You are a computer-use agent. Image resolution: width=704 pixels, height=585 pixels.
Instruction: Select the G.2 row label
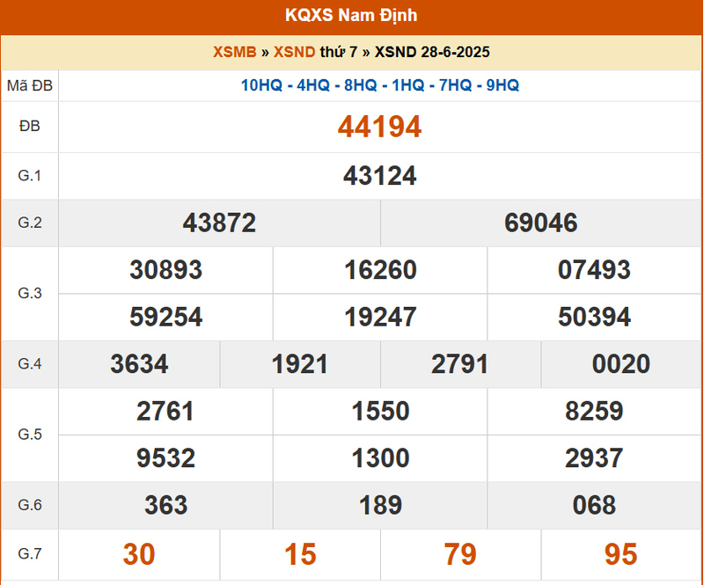(30, 223)
